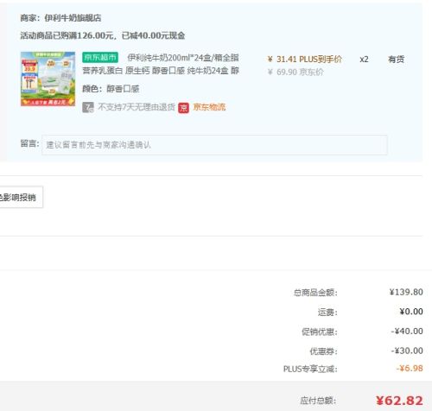Image resolution: width=432 pixels, height=411 pixels.
Task: Click the PLUS专享立减 -¥6.98 amount
Action: 410,369
